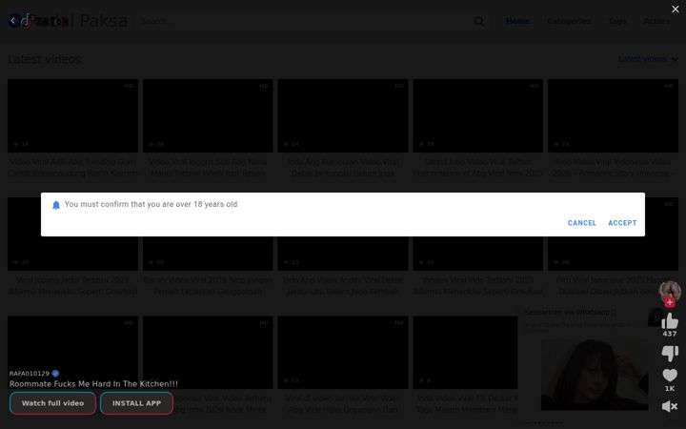Click the thumbs-up like icon
This screenshot has height=429, width=686.
click(x=670, y=321)
